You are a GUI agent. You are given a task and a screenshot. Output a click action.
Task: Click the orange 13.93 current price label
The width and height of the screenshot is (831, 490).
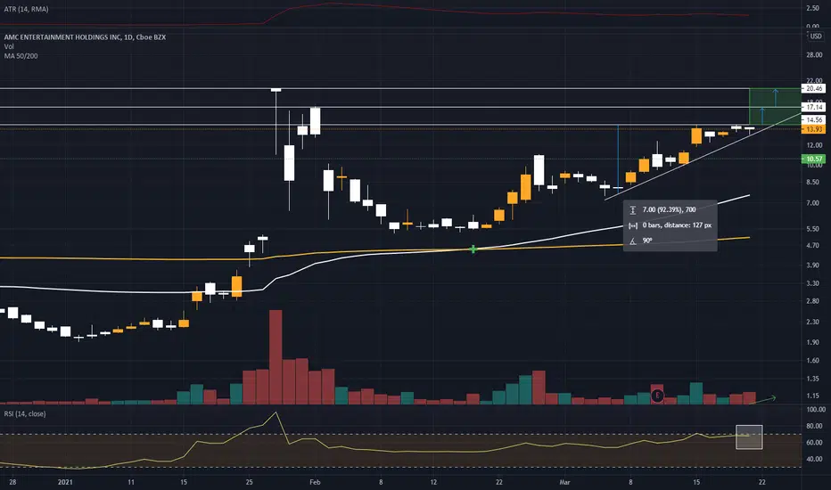pos(813,129)
